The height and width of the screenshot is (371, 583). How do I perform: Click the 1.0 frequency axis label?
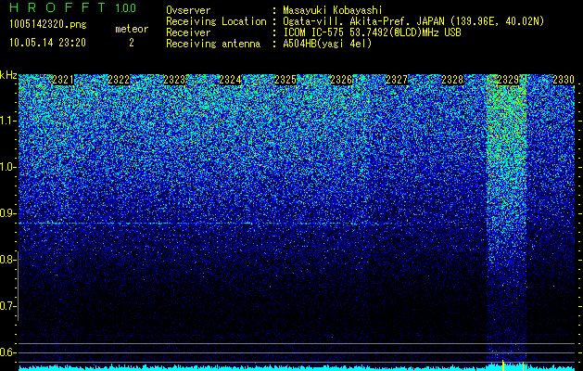coord(7,167)
